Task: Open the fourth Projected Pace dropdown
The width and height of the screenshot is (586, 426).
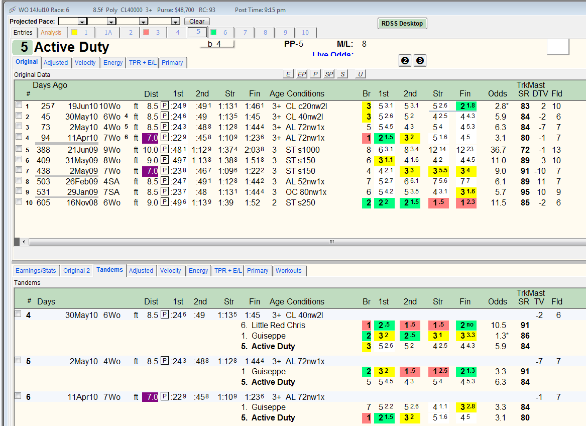Action: point(176,21)
